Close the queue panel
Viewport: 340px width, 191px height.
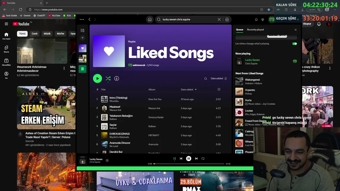pyautogui.click(x=295, y=30)
